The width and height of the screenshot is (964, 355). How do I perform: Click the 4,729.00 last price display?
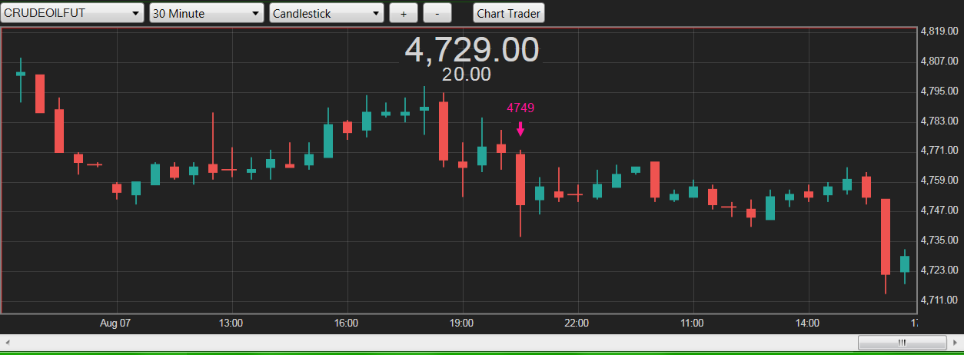click(x=472, y=49)
